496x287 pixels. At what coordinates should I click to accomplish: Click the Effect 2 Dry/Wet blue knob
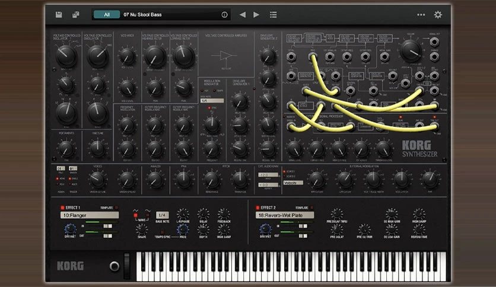(x=265, y=229)
